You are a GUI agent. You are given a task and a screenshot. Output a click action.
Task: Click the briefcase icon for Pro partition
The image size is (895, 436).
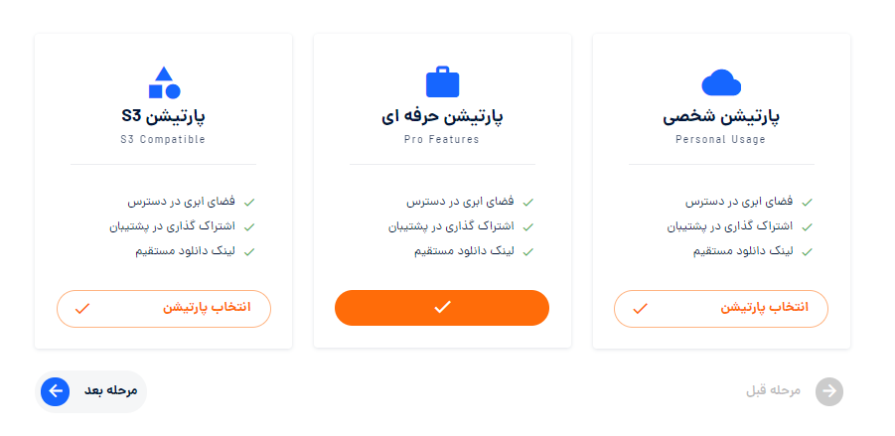coord(442,81)
